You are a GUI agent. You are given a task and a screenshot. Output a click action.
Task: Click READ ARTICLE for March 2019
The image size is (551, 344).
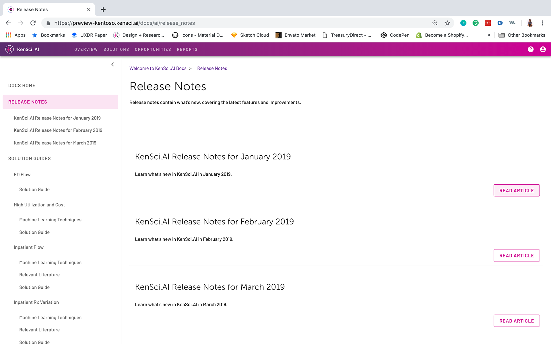click(517, 321)
